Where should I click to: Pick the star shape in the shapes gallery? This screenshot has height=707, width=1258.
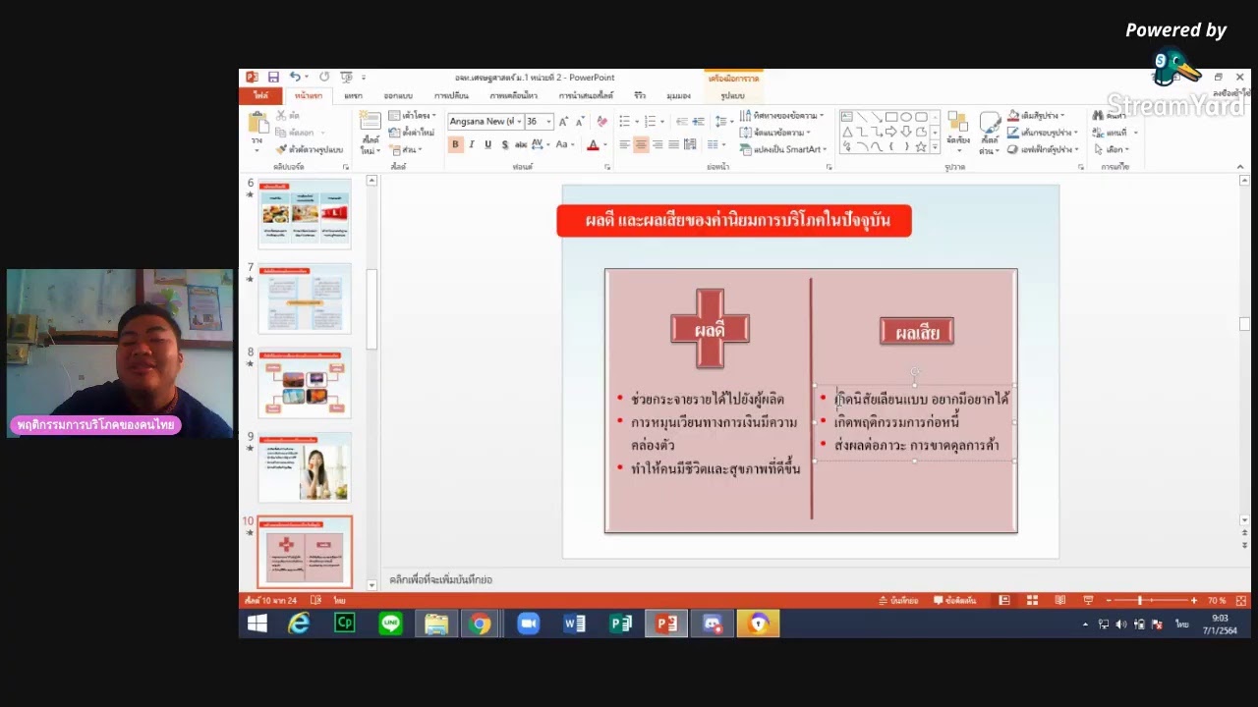[x=921, y=146]
